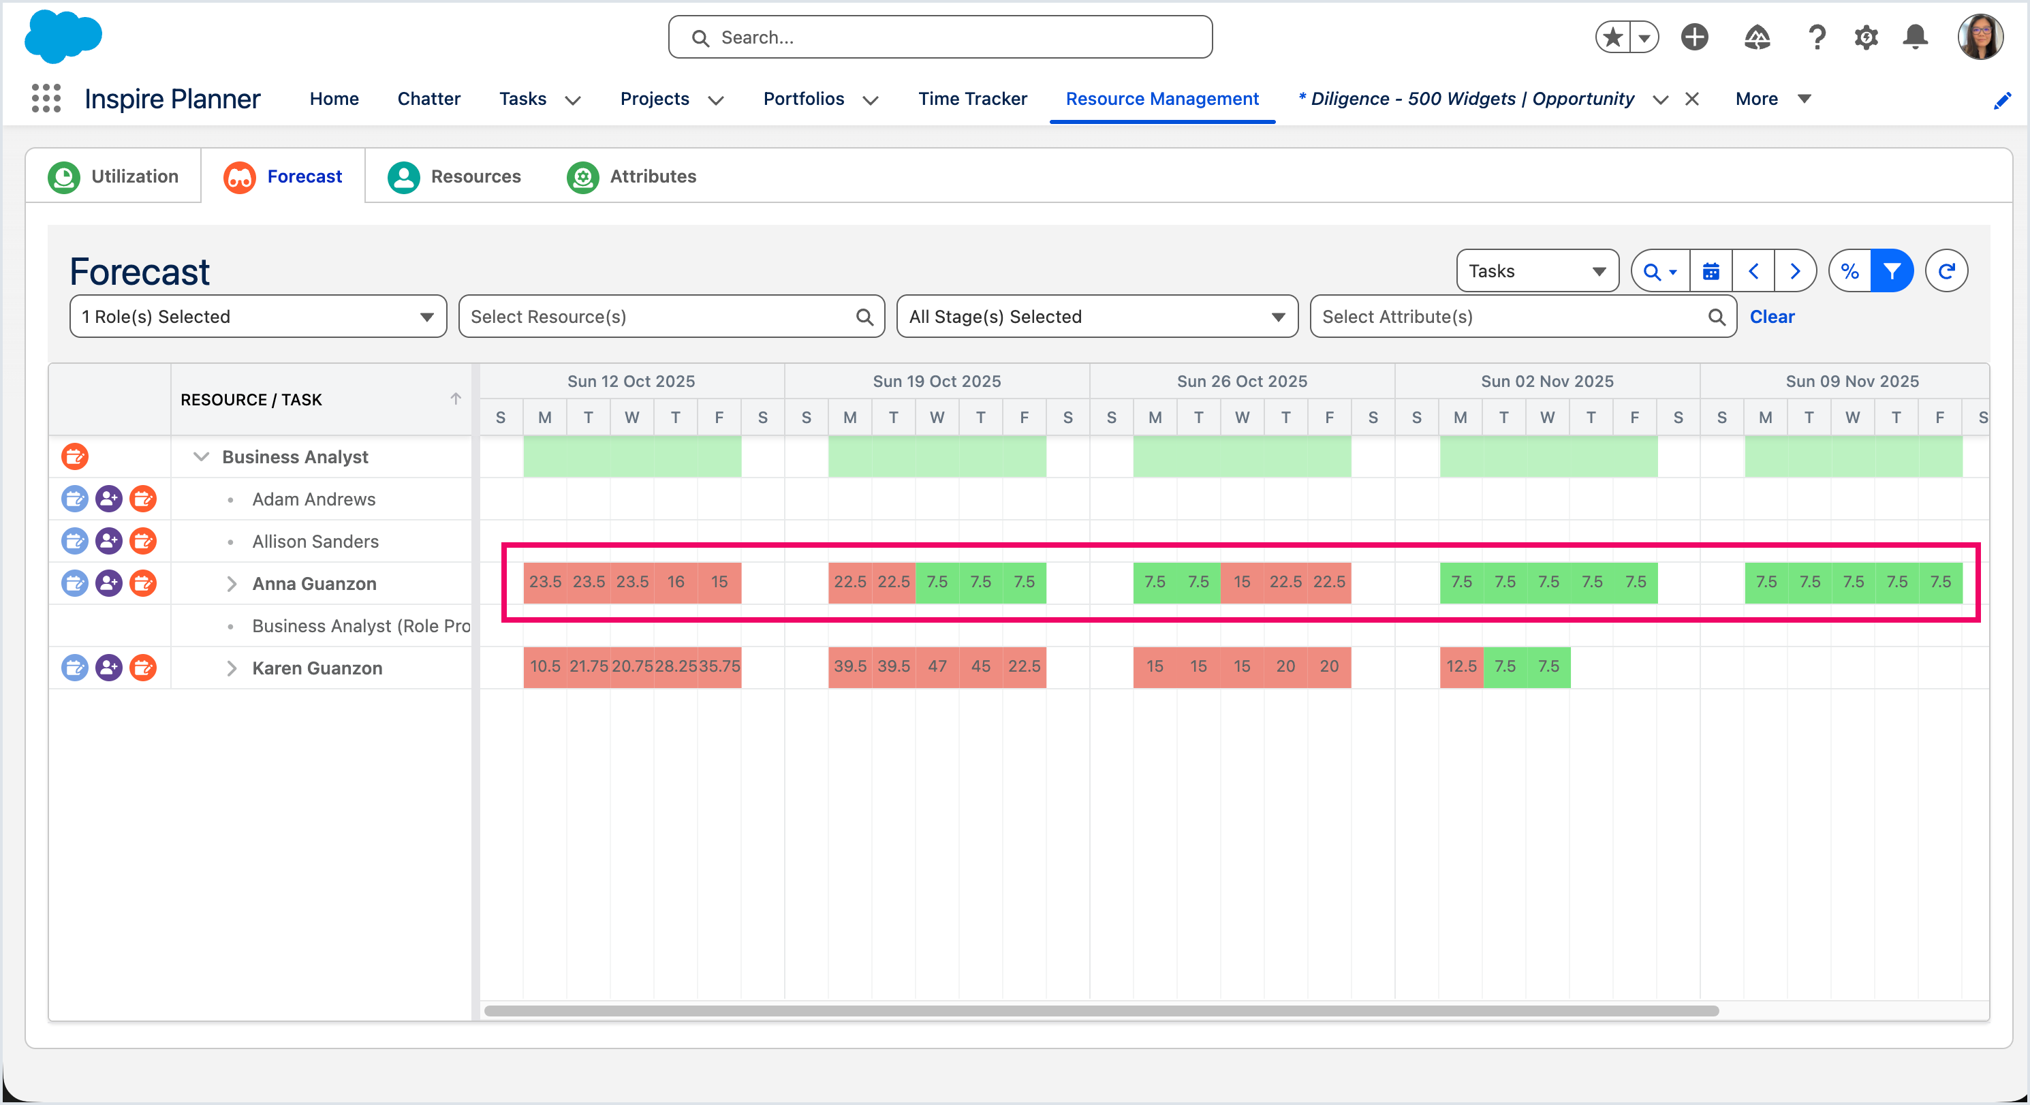Open the Chatter tab
This screenshot has width=2030, height=1105.
[428, 99]
